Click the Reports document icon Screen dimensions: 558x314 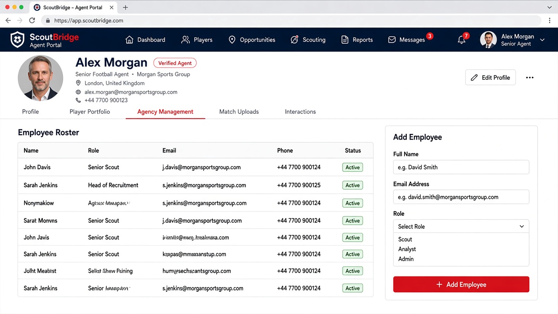(345, 40)
